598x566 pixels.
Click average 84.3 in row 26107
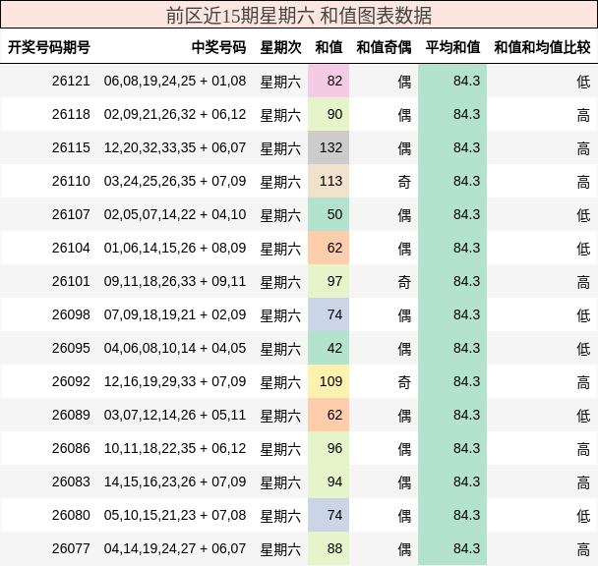[466, 214]
